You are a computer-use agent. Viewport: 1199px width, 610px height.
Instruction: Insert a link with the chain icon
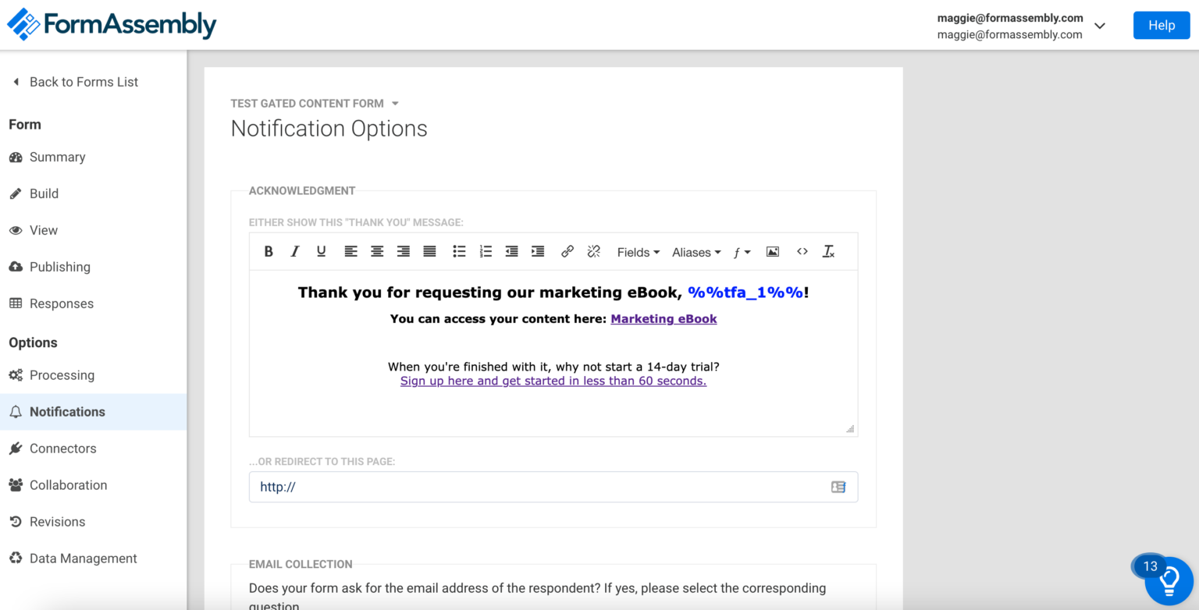[x=567, y=252]
